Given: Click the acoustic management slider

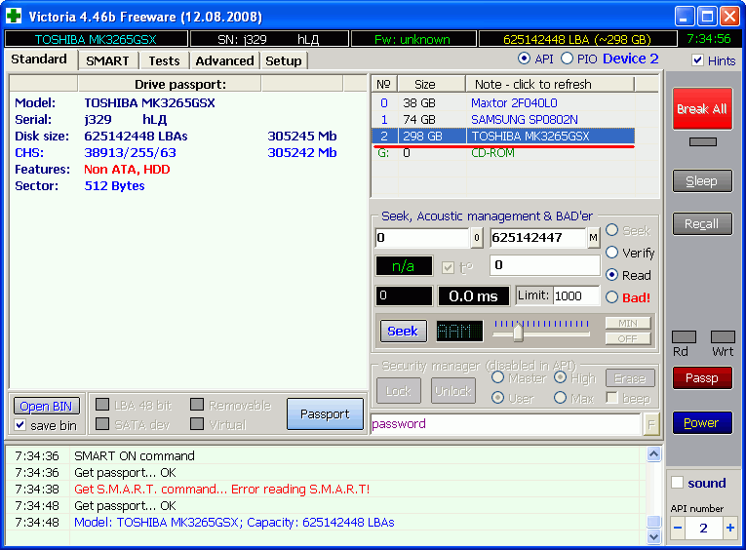Looking at the screenshot, I should point(518,333).
